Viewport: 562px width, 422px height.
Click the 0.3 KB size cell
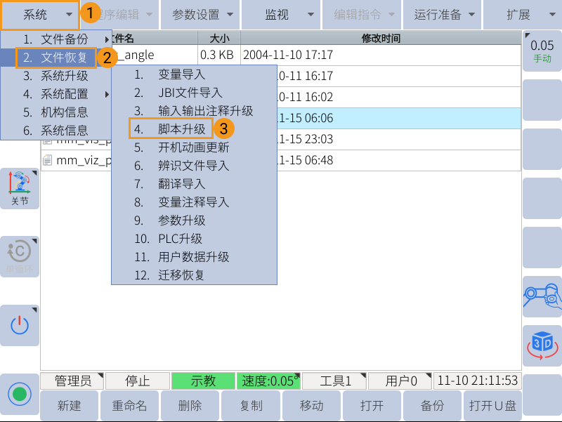219,55
